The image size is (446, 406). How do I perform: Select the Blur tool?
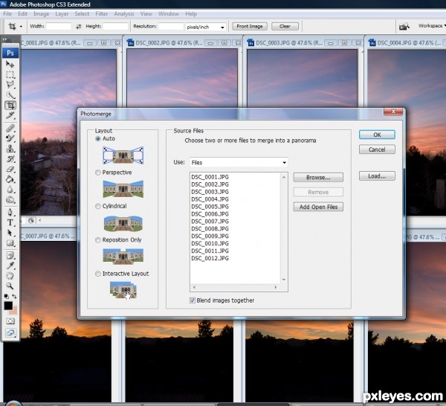point(10,190)
